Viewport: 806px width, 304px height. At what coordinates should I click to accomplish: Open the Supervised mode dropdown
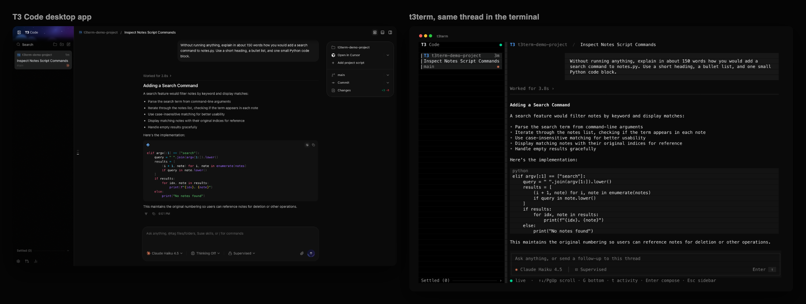tap(242, 253)
